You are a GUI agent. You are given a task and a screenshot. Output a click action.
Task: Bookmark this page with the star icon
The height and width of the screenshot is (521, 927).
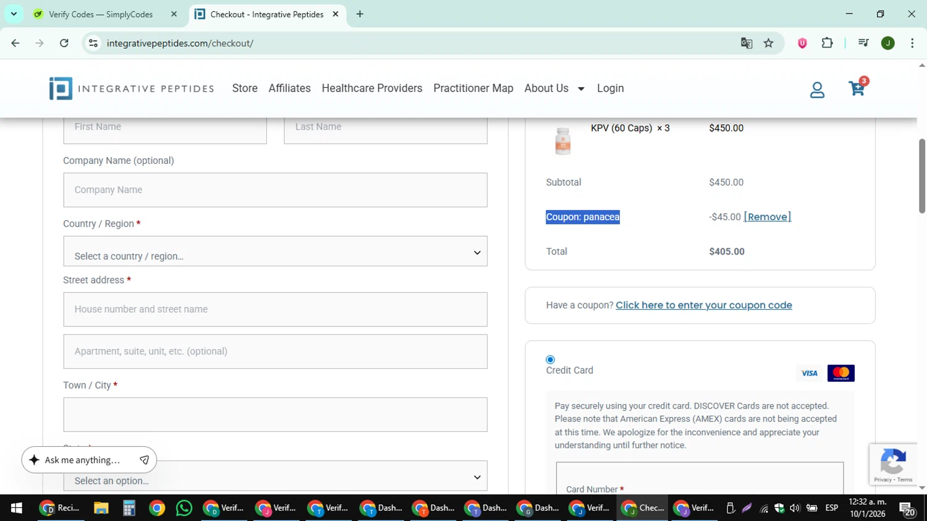click(x=768, y=43)
